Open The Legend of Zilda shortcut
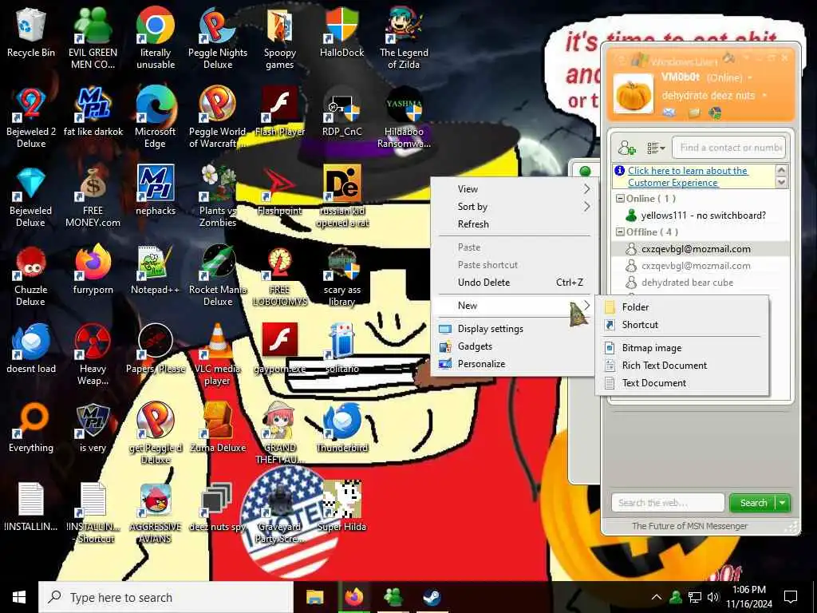This screenshot has height=613, width=817. click(x=404, y=37)
